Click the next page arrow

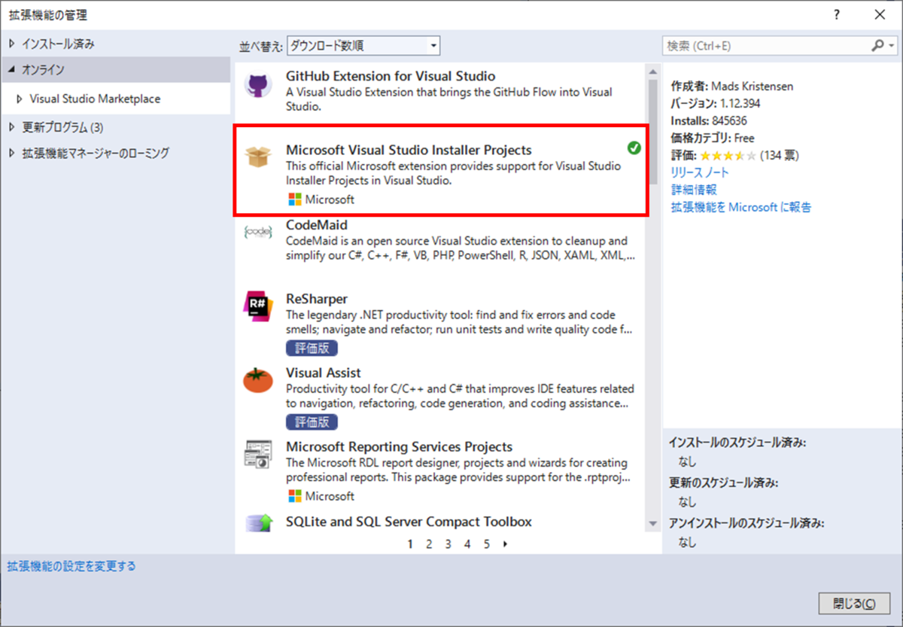(x=504, y=543)
